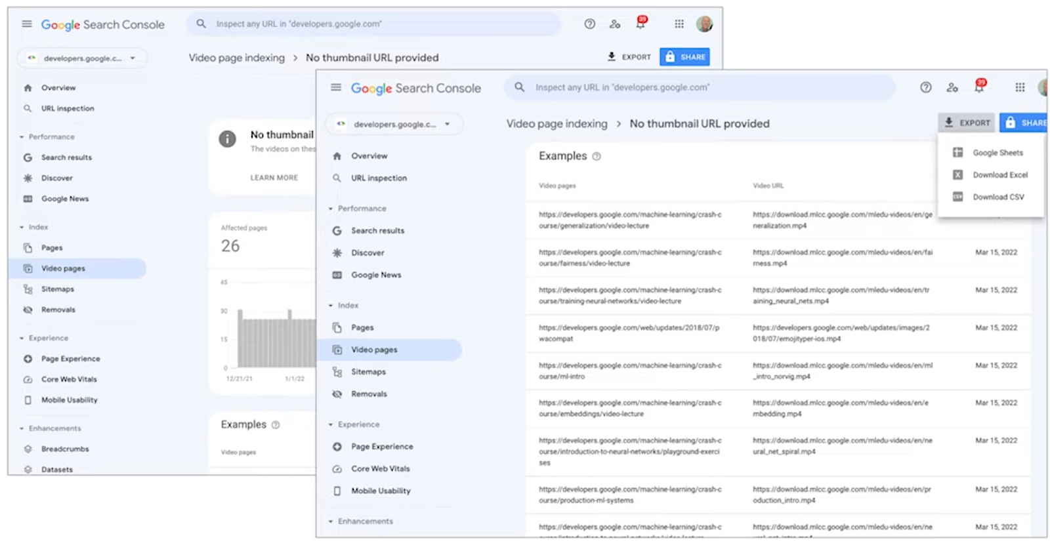Click LEARN MORE link in back window
This screenshot has height=551, width=1050.
(x=274, y=178)
